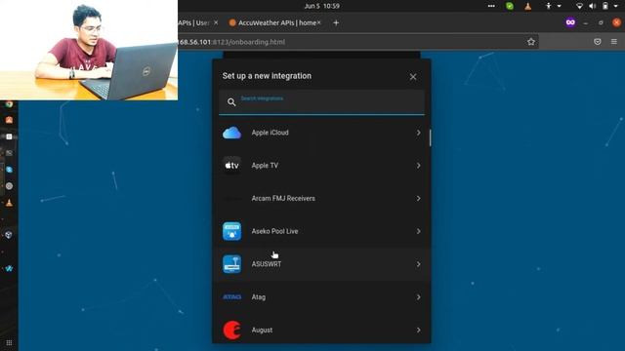Click the search magnifier icon in dialog

[231, 102]
